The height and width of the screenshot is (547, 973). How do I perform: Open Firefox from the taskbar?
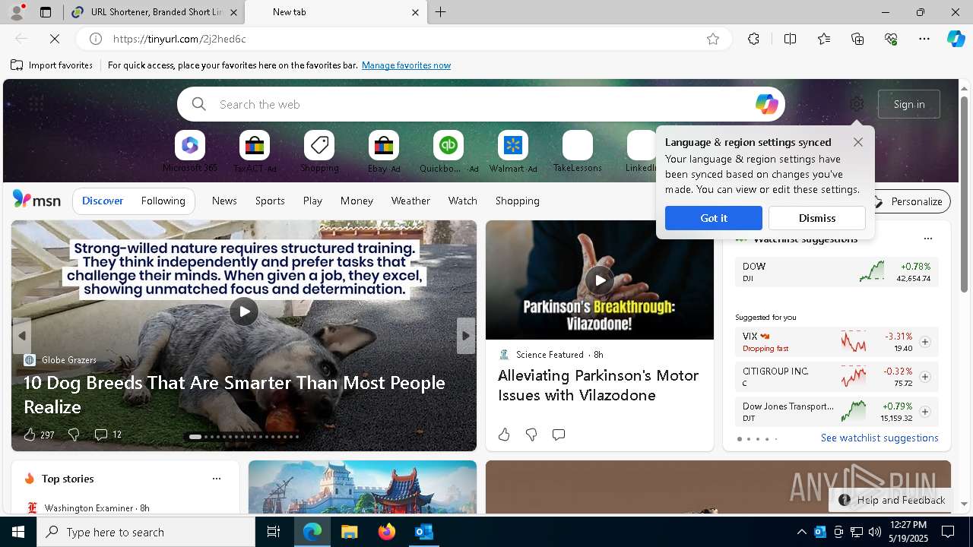(x=387, y=532)
